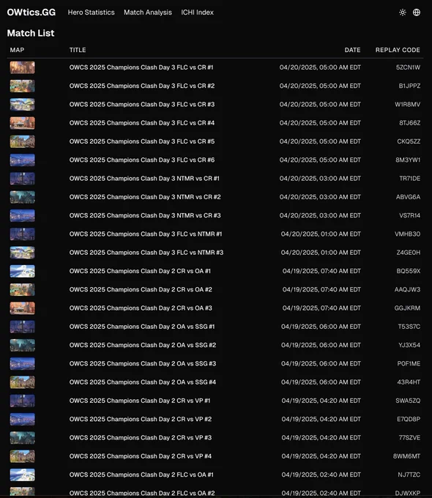Select replay code NJ7TZC
Viewport: 432px width, 498px height.
tap(409, 475)
